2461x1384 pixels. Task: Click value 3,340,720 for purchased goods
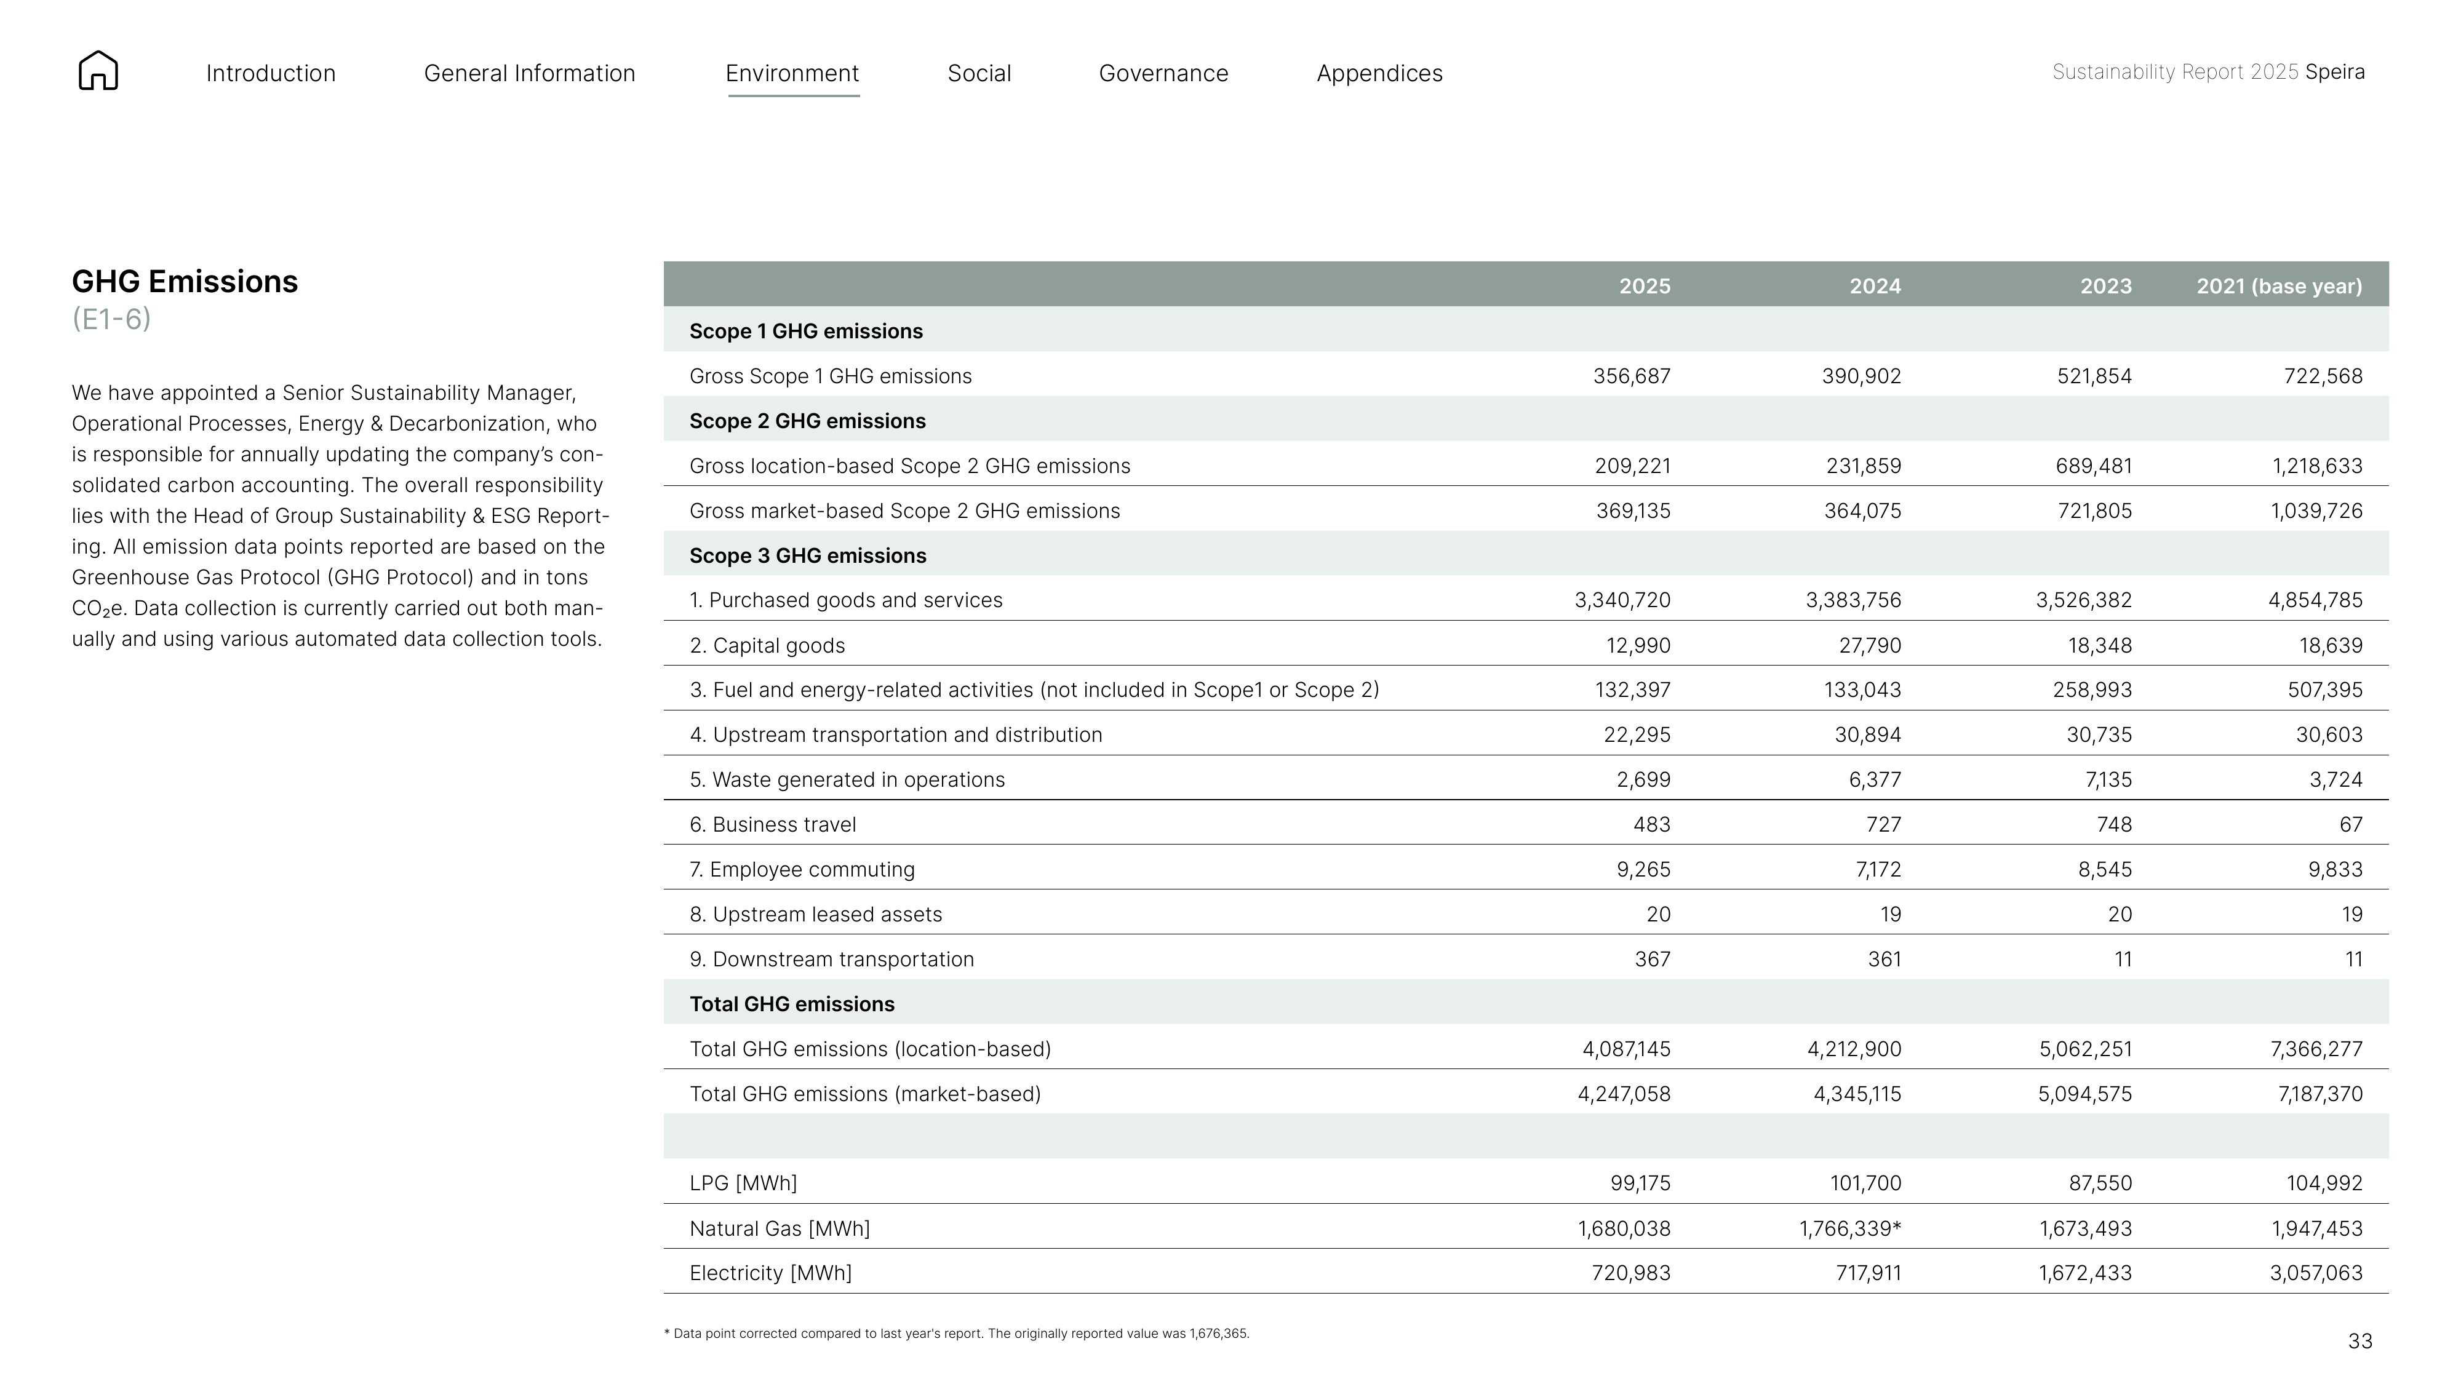(1622, 600)
